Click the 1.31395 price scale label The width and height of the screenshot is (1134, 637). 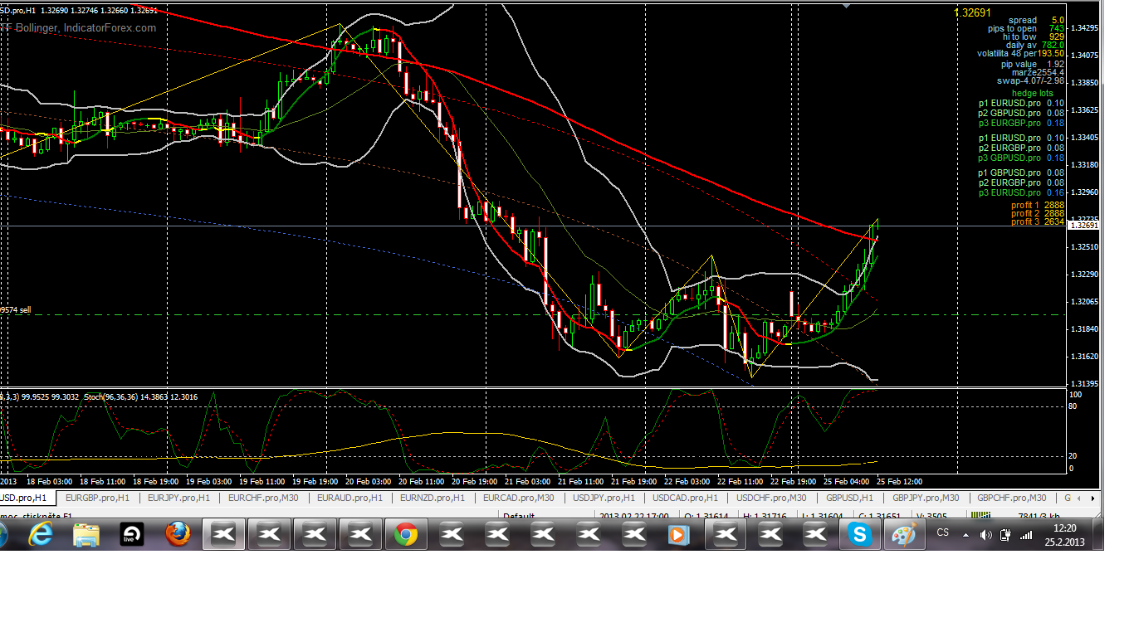(x=1085, y=383)
